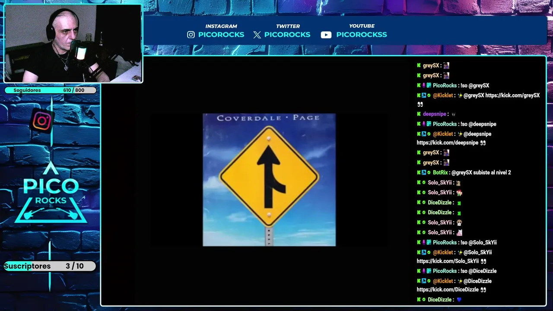Click the INSTAGRAM heading above PICOROCKS
The image size is (553, 311).
coord(221,26)
